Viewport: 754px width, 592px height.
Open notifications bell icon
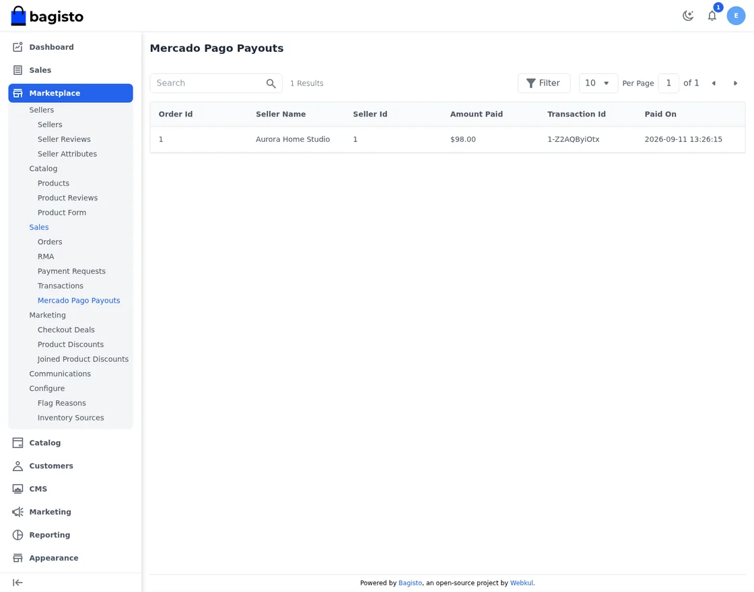[712, 16]
